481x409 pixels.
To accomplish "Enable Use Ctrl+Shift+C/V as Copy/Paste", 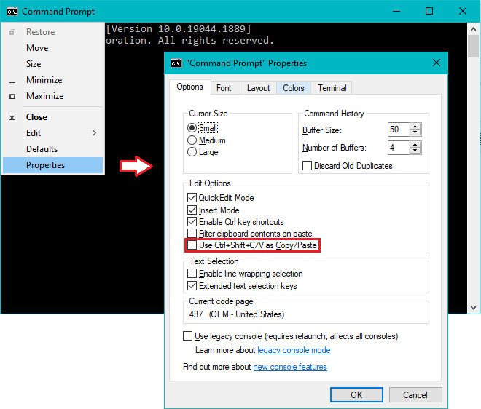I will (x=192, y=245).
